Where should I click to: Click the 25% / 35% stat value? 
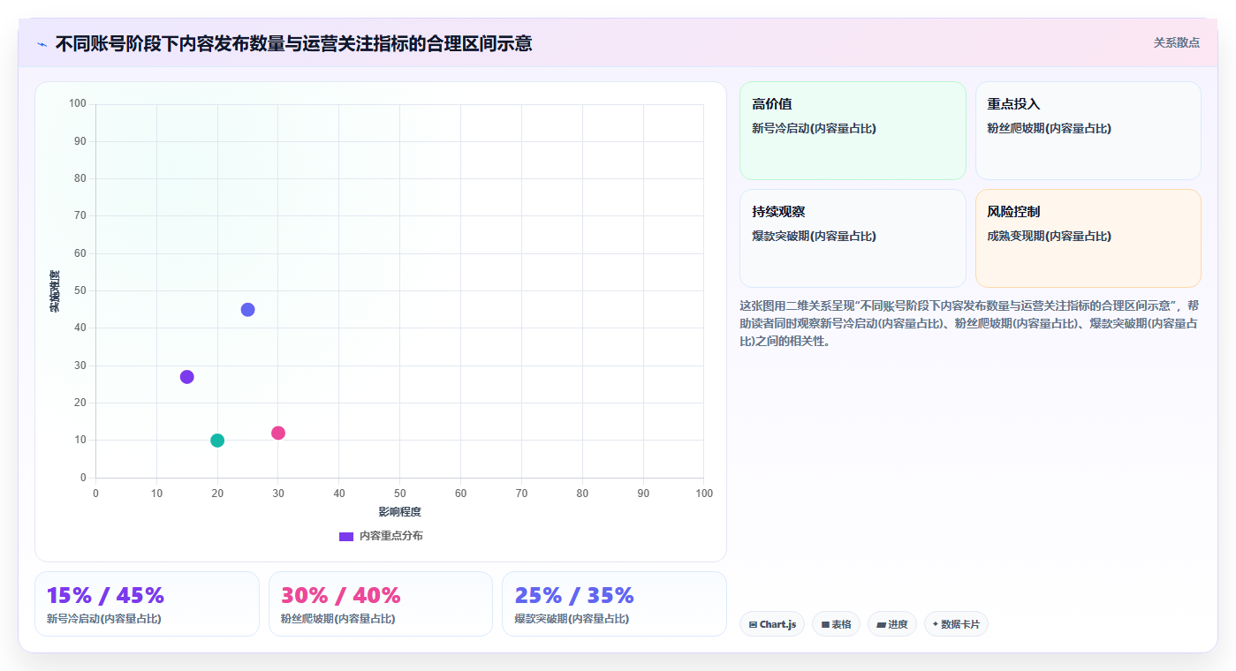pyautogui.click(x=574, y=595)
